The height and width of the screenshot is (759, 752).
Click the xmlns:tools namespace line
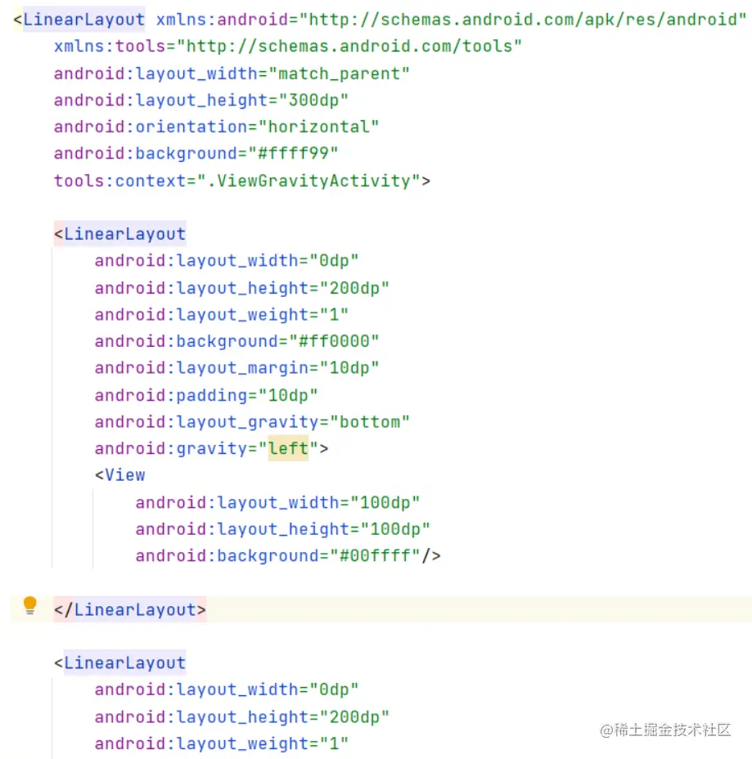288,47
